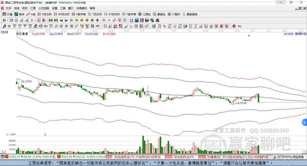Click the 日K线 period label

pyautogui.click(x=4, y=32)
